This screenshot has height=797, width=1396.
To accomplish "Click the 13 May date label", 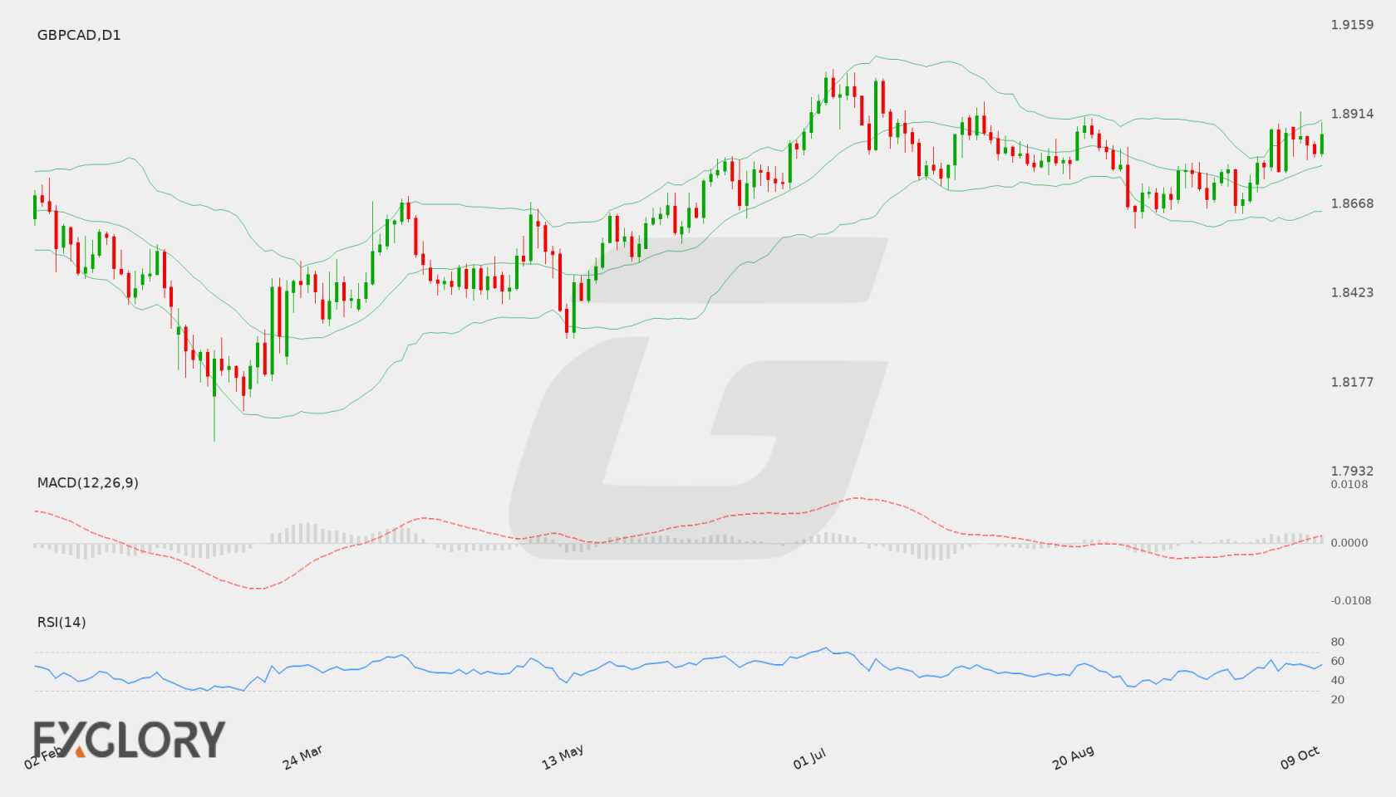I will pos(563,757).
